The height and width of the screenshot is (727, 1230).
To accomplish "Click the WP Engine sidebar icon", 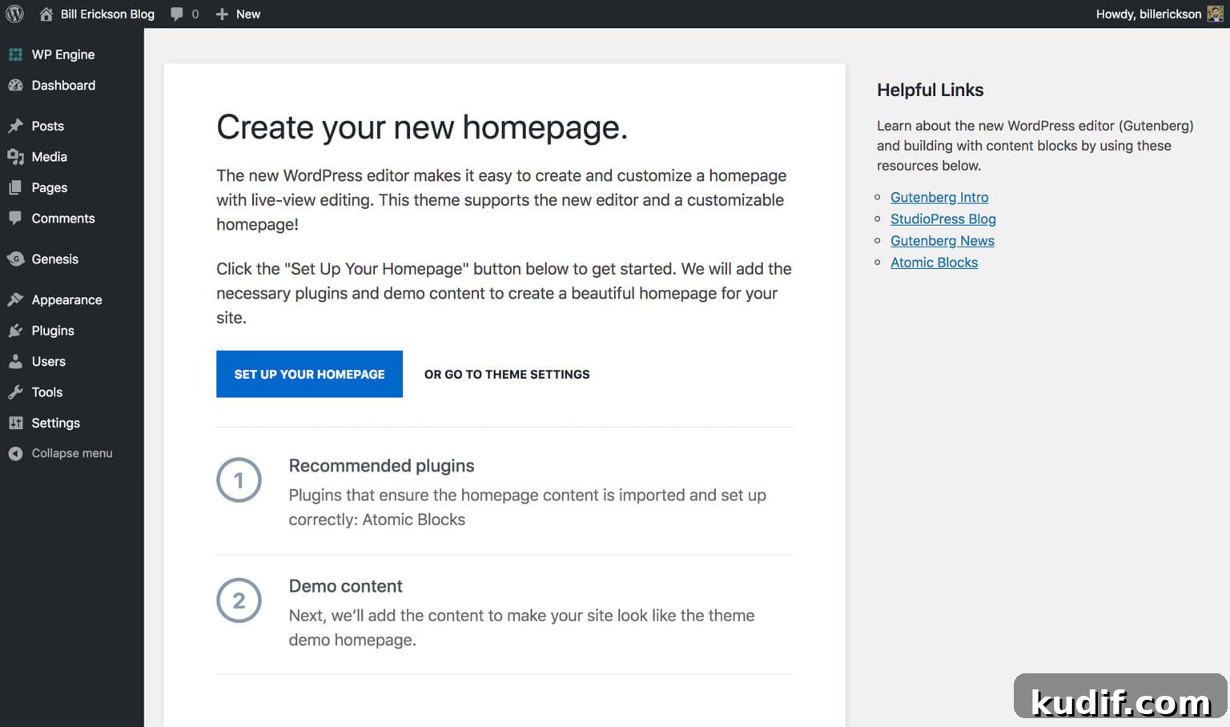I will coord(15,54).
